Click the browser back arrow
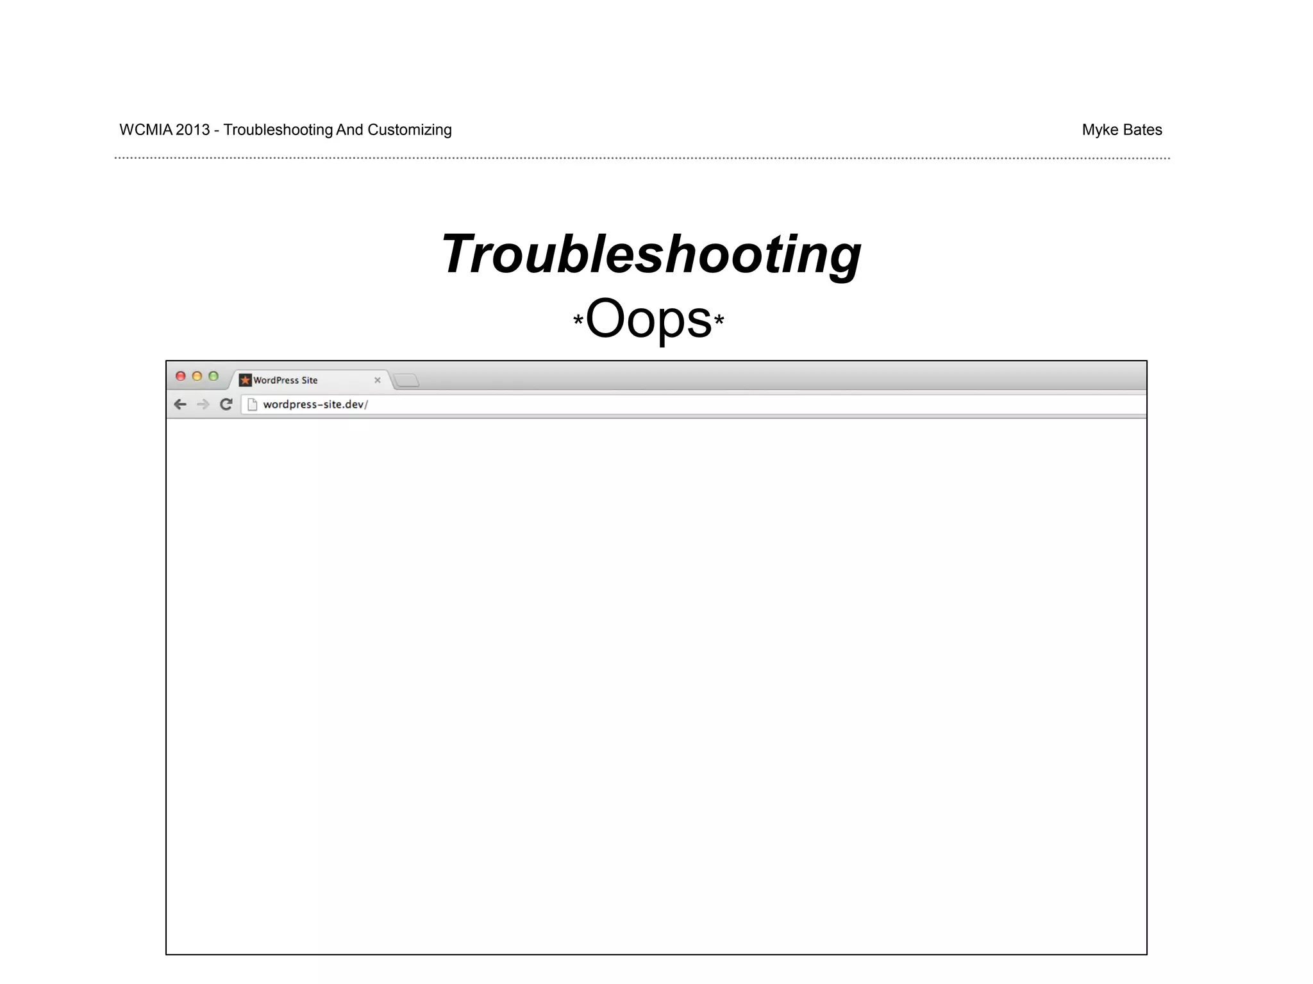The image size is (1313, 984). click(x=180, y=404)
